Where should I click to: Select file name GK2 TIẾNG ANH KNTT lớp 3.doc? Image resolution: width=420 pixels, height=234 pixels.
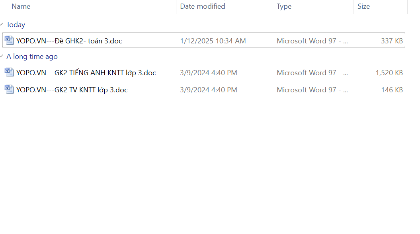86,73
